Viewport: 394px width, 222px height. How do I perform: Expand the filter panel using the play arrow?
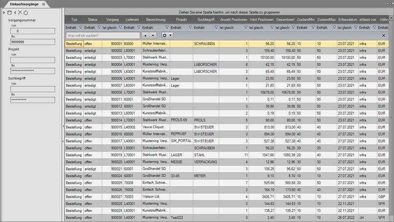4,12
